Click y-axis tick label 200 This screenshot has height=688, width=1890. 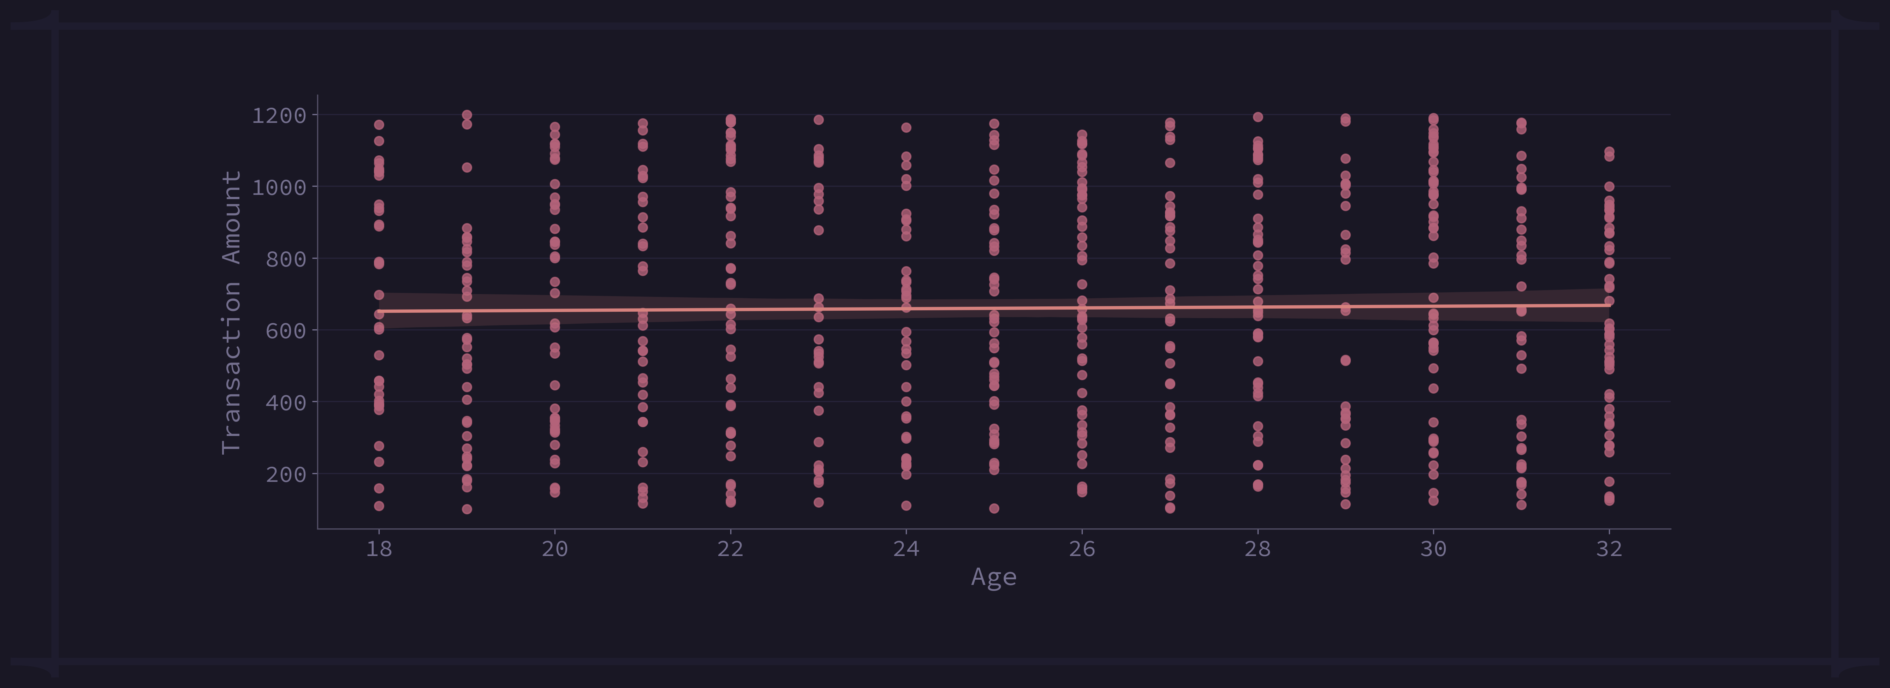[286, 474]
